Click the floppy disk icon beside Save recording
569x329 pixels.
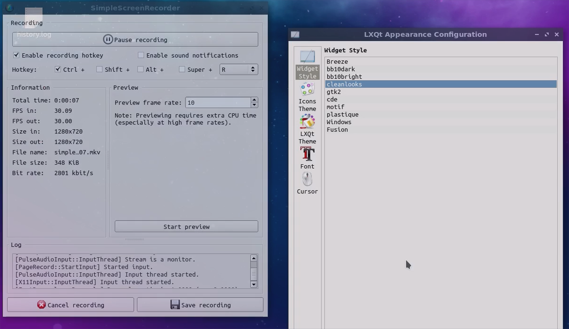coord(176,304)
